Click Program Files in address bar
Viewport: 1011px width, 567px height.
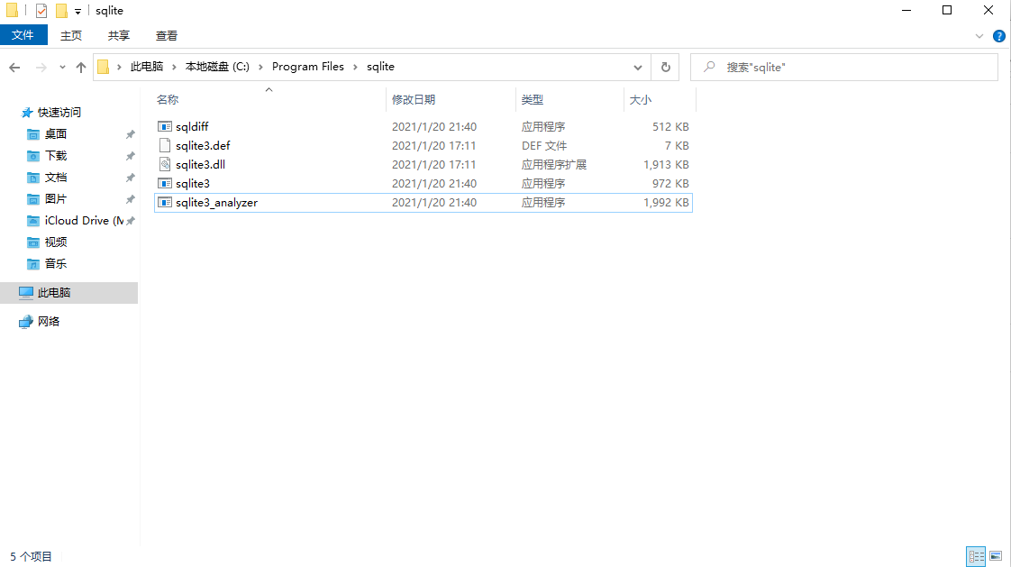pos(307,67)
